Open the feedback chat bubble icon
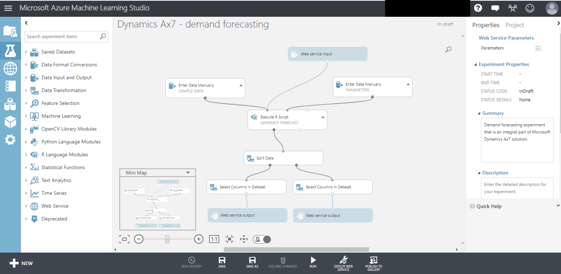Screen dimensions: 561x274 [495, 8]
